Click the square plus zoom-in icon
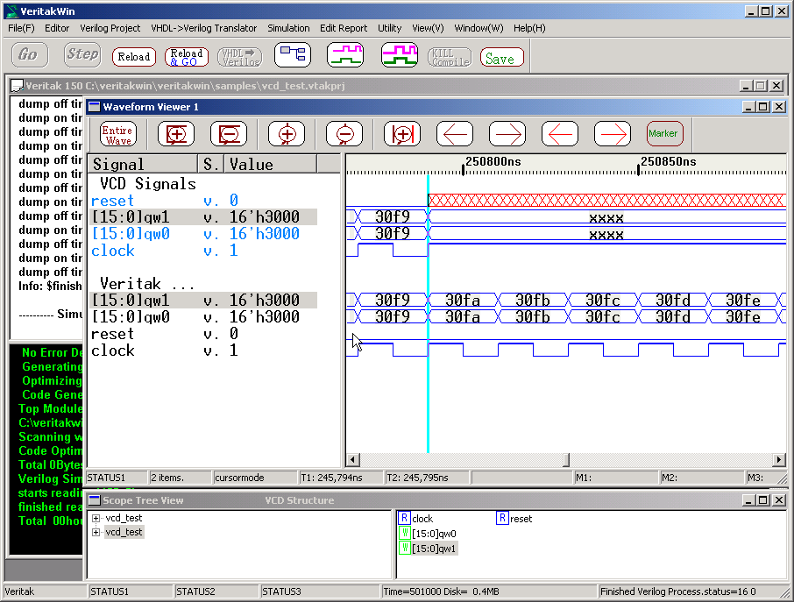 coord(176,134)
